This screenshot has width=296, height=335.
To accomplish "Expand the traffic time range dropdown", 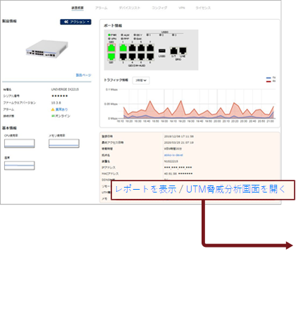I will pyautogui.click(x=141, y=80).
